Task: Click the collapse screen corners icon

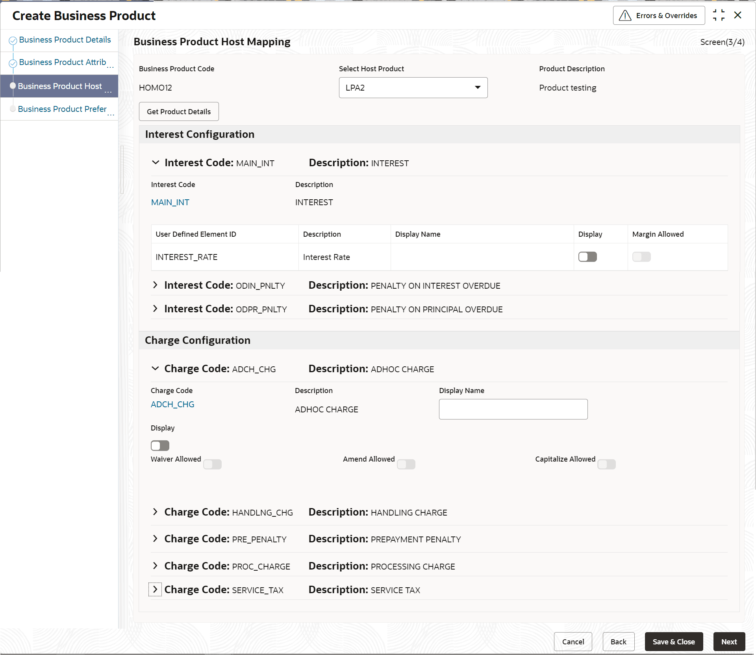Action: 719,15
